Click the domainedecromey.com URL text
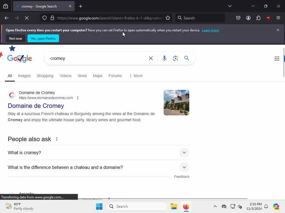This screenshot has height=213, width=285. point(46,98)
